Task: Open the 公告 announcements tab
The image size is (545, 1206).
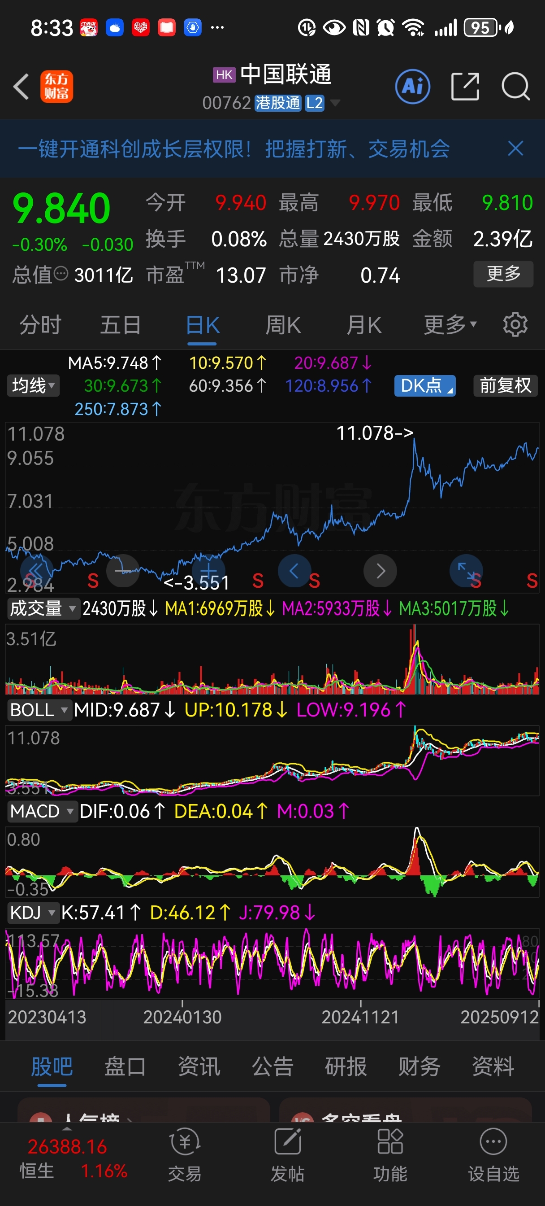Action: pyautogui.click(x=272, y=1067)
